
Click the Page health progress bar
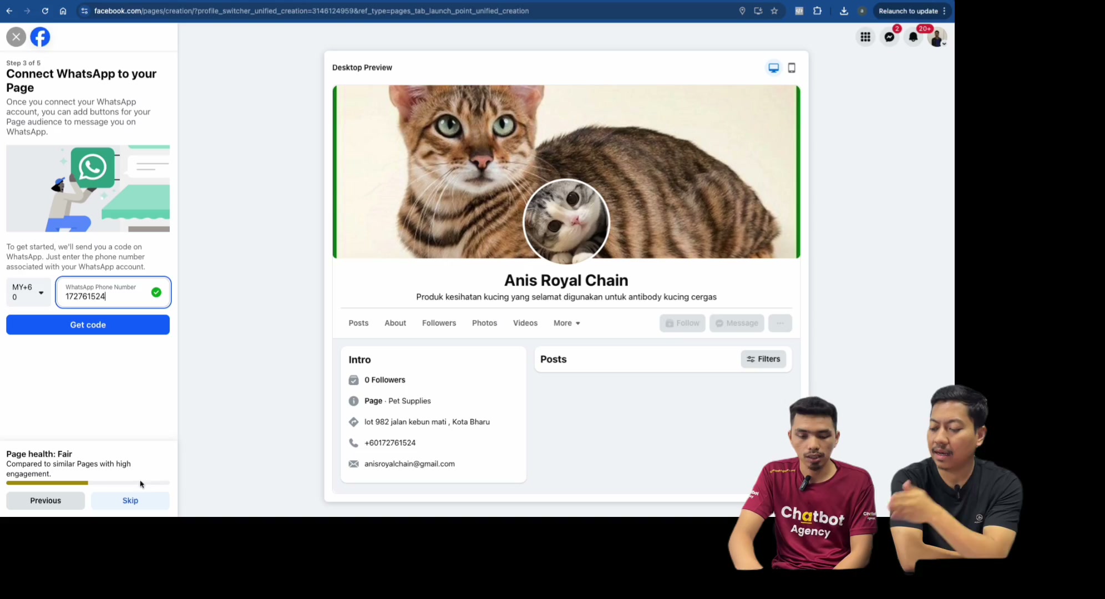point(88,483)
